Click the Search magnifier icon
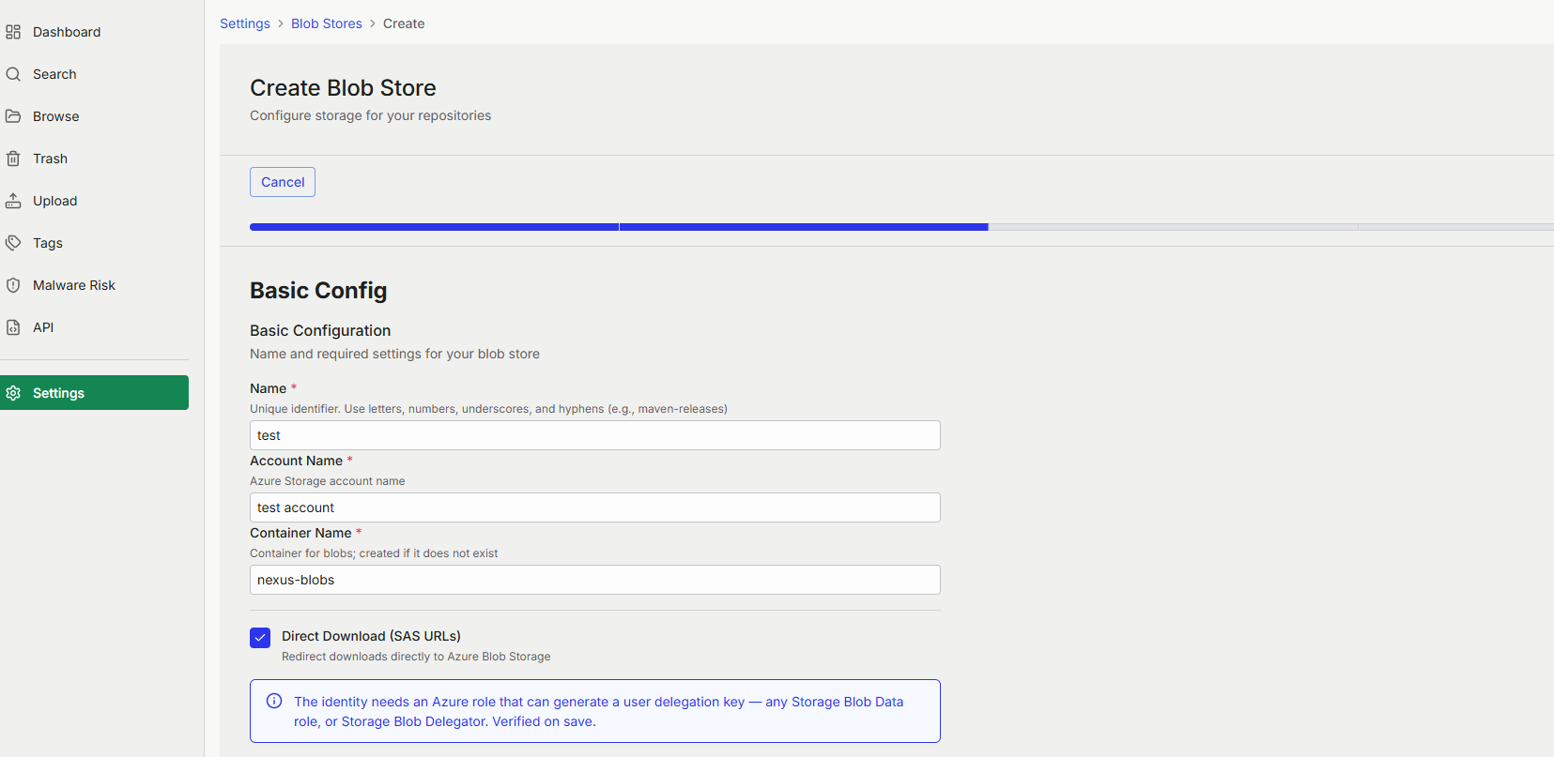 (13, 74)
